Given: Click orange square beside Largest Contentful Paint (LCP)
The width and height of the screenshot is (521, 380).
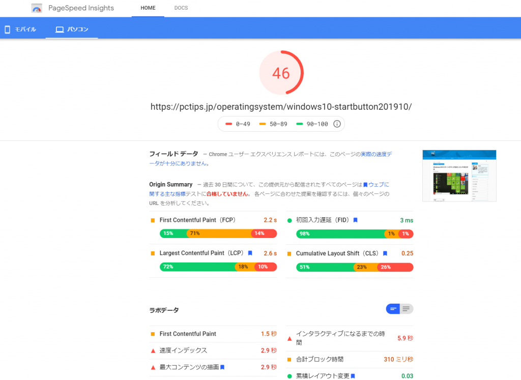Looking at the screenshot, I should (x=153, y=253).
